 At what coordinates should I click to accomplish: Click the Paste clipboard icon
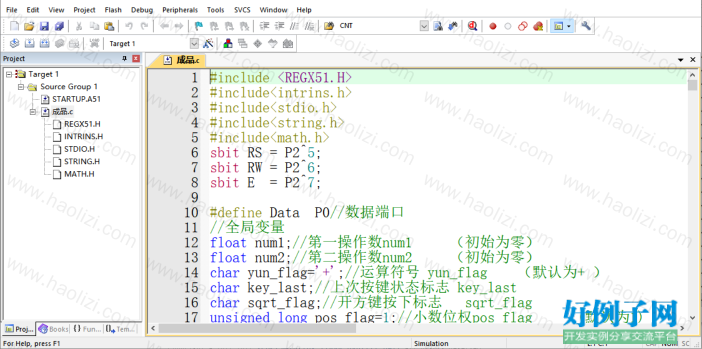click(109, 26)
